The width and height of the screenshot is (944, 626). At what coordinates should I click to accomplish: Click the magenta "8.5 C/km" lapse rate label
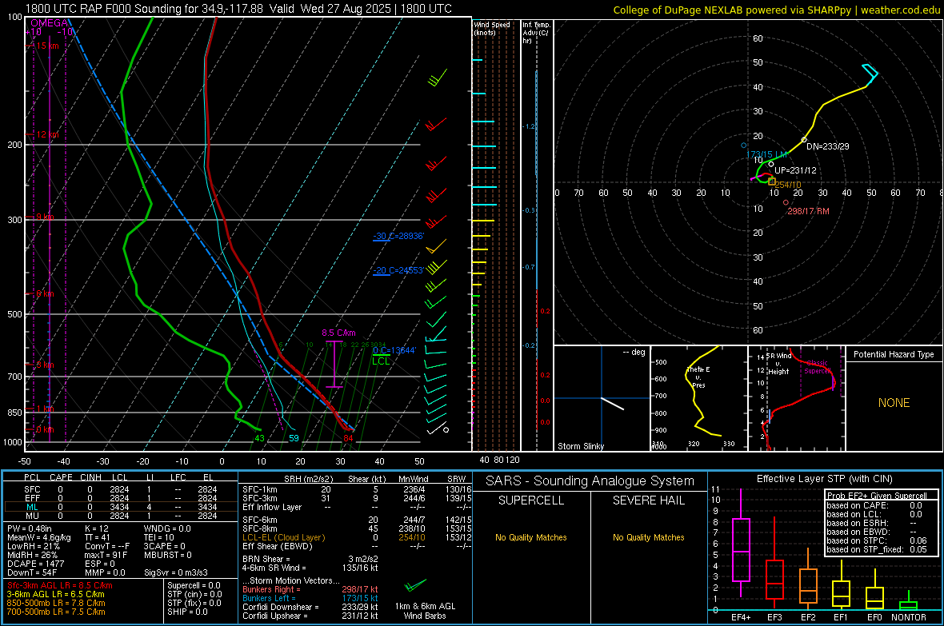coord(338,333)
